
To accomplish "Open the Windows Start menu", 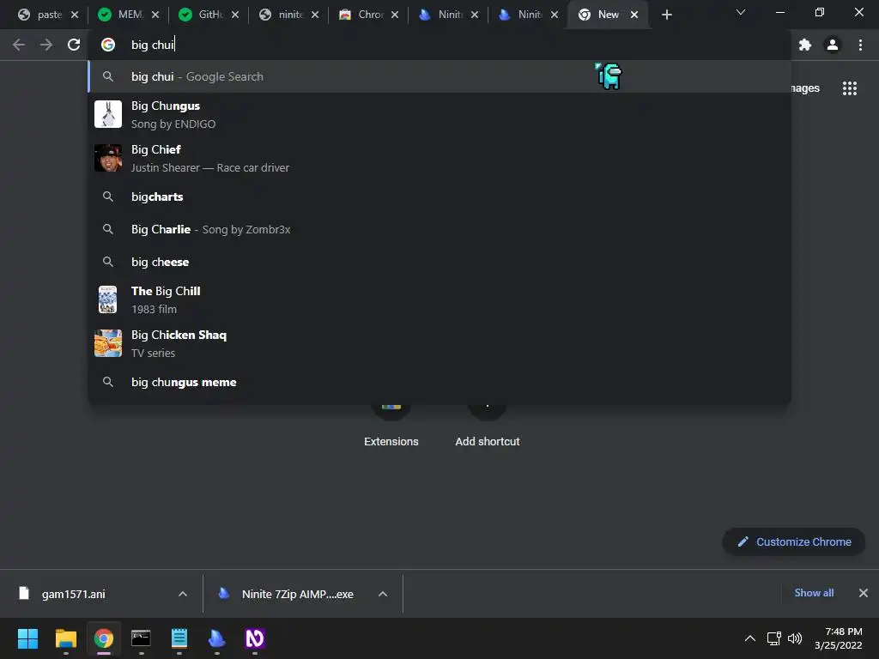I will click(x=27, y=638).
